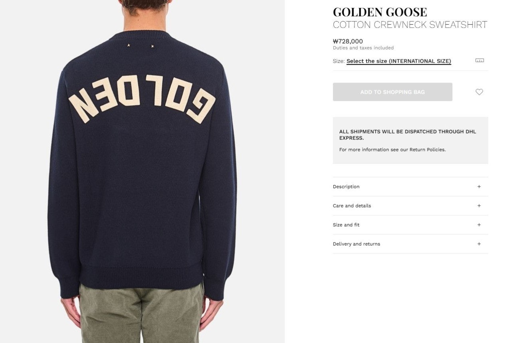Click the navy sweatshirt product photo

tap(142, 171)
